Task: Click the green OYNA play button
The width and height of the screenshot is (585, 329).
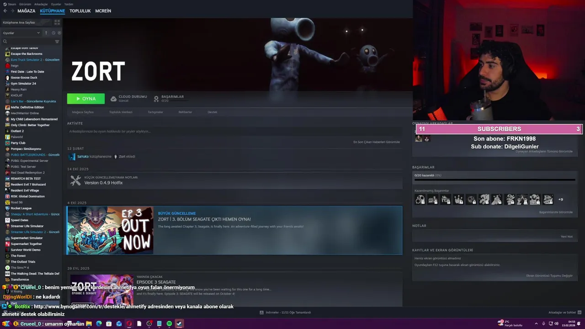Action: (x=86, y=99)
